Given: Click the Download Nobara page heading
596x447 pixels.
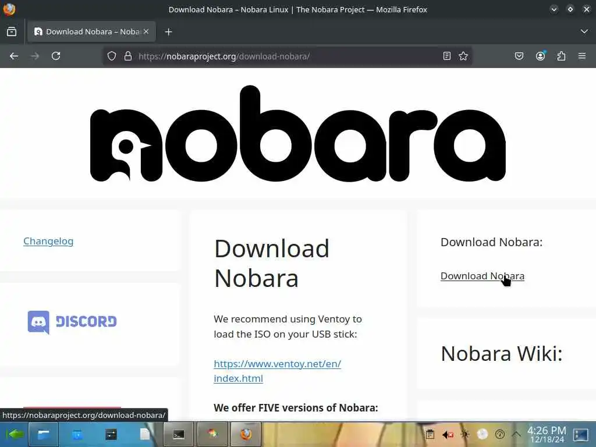Looking at the screenshot, I should point(272,264).
